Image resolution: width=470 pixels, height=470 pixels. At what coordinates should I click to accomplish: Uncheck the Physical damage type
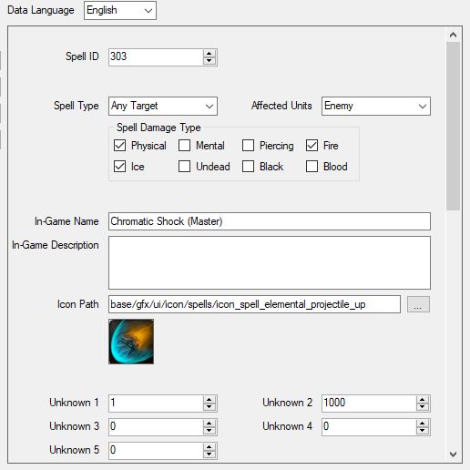pyautogui.click(x=119, y=146)
